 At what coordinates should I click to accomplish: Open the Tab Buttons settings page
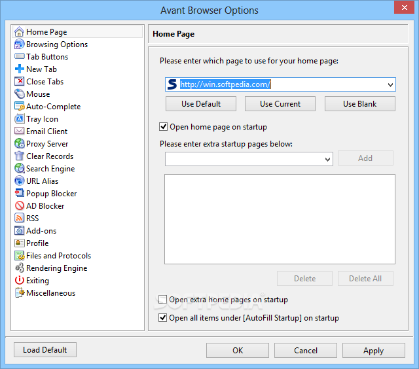tap(47, 57)
